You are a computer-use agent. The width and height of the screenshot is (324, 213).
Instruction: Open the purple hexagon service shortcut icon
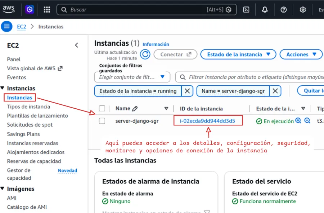pyautogui.click(x=30, y=9)
